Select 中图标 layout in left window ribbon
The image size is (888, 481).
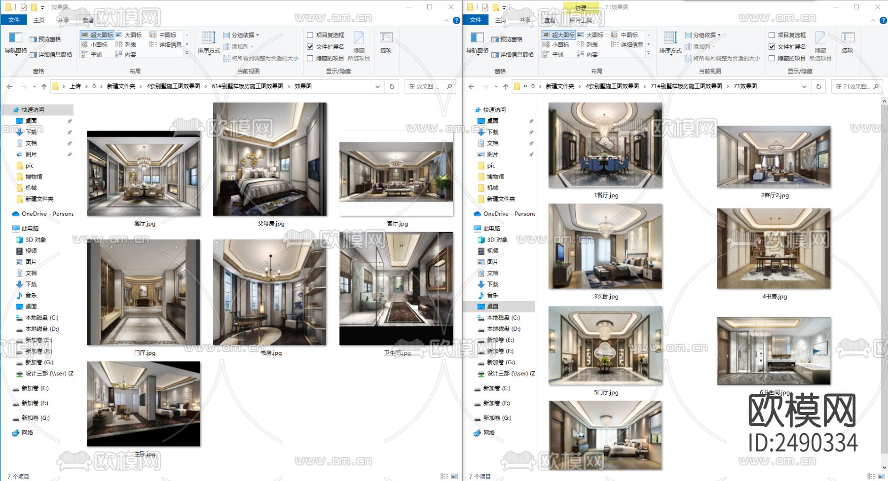tap(163, 35)
